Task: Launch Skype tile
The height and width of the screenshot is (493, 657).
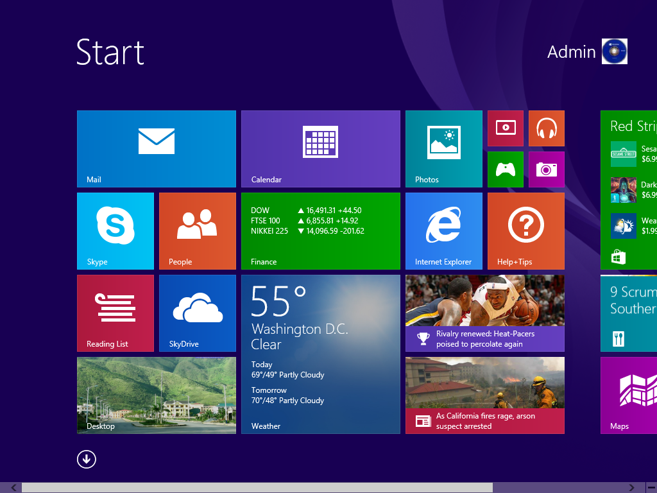Action: coord(115,231)
